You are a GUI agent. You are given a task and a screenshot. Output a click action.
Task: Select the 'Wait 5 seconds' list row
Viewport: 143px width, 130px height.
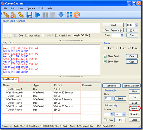[51, 99]
